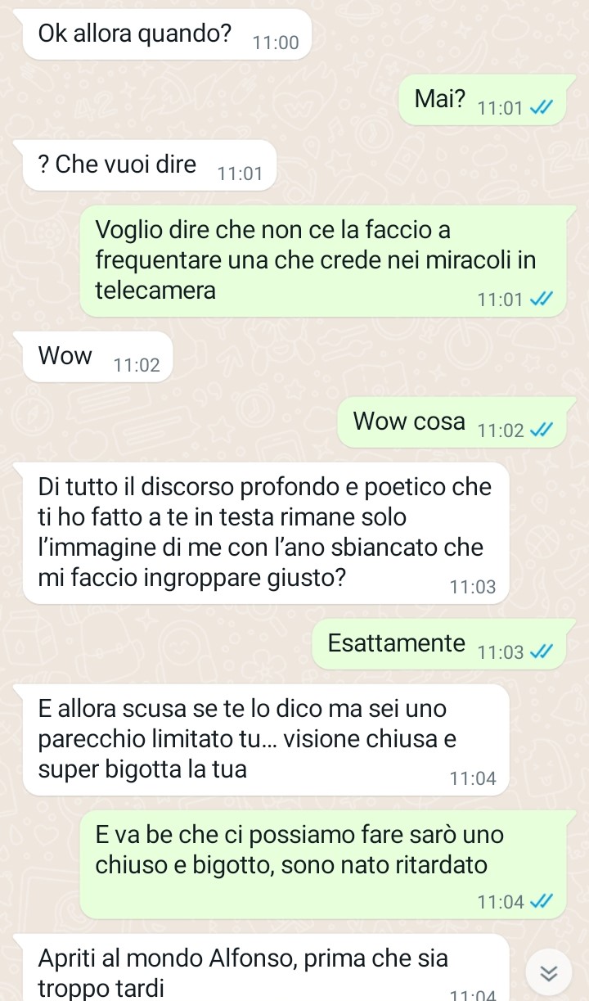
Task: Tap the 11:03 timestamp on the 'ingroppare giusto?' message
Action: click(x=473, y=587)
